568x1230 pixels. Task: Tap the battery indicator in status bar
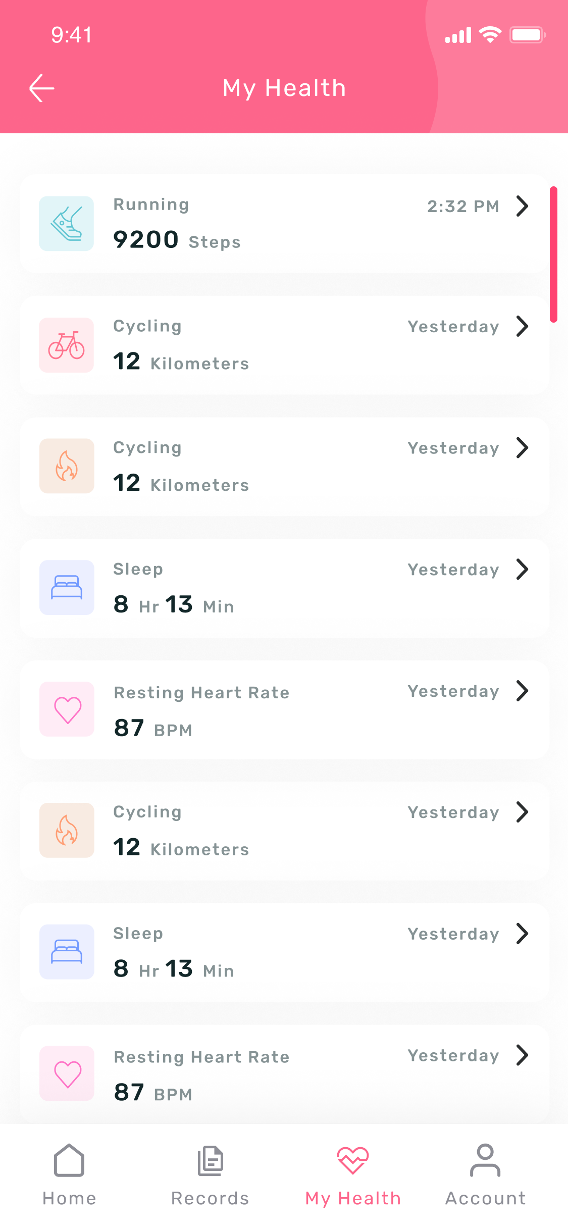tap(528, 35)
